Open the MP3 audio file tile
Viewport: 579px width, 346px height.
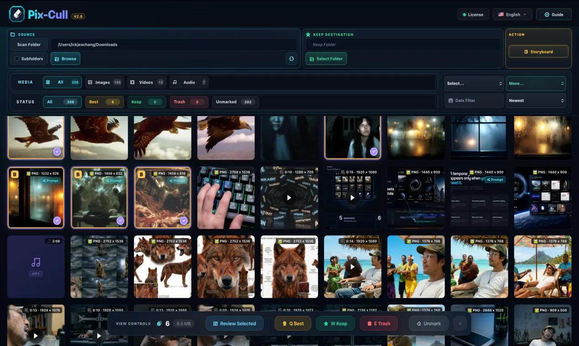point(36,267)
